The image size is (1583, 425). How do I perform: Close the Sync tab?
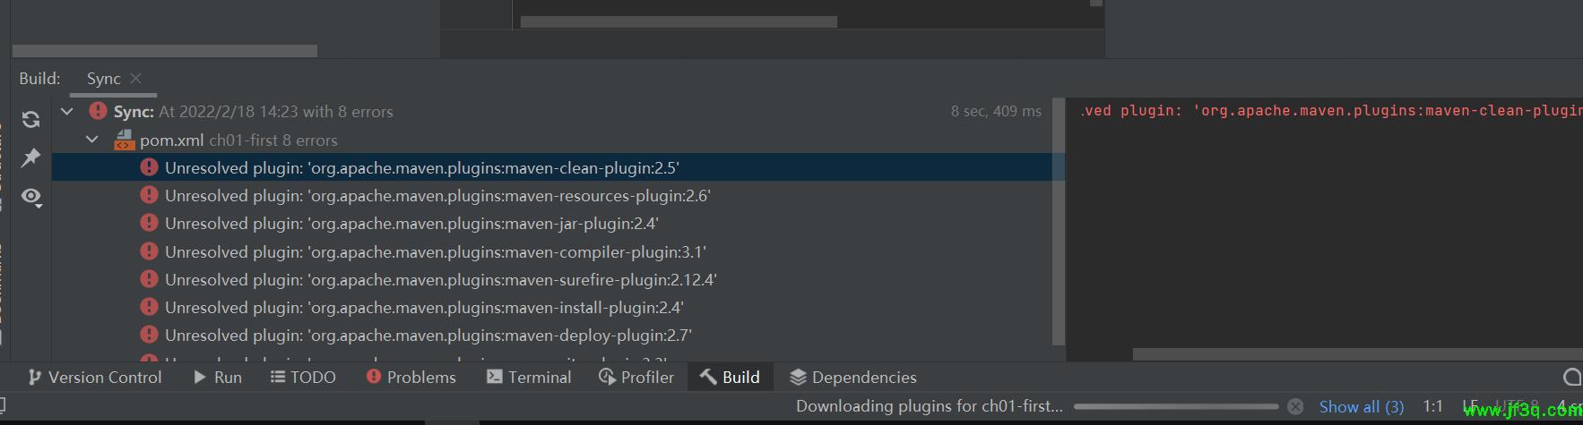136,79
